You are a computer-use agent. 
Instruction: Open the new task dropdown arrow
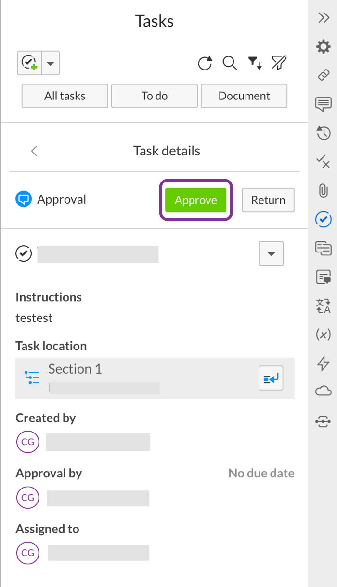coord(50,63)
